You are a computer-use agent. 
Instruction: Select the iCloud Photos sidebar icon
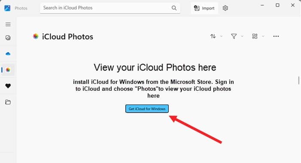tap(8, 70)
